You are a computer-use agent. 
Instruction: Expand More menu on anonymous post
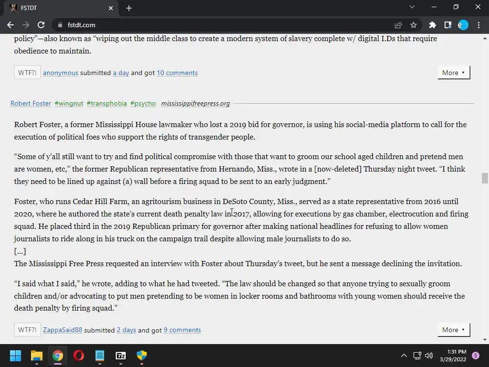pyautogui.click(x=454, y=73)
